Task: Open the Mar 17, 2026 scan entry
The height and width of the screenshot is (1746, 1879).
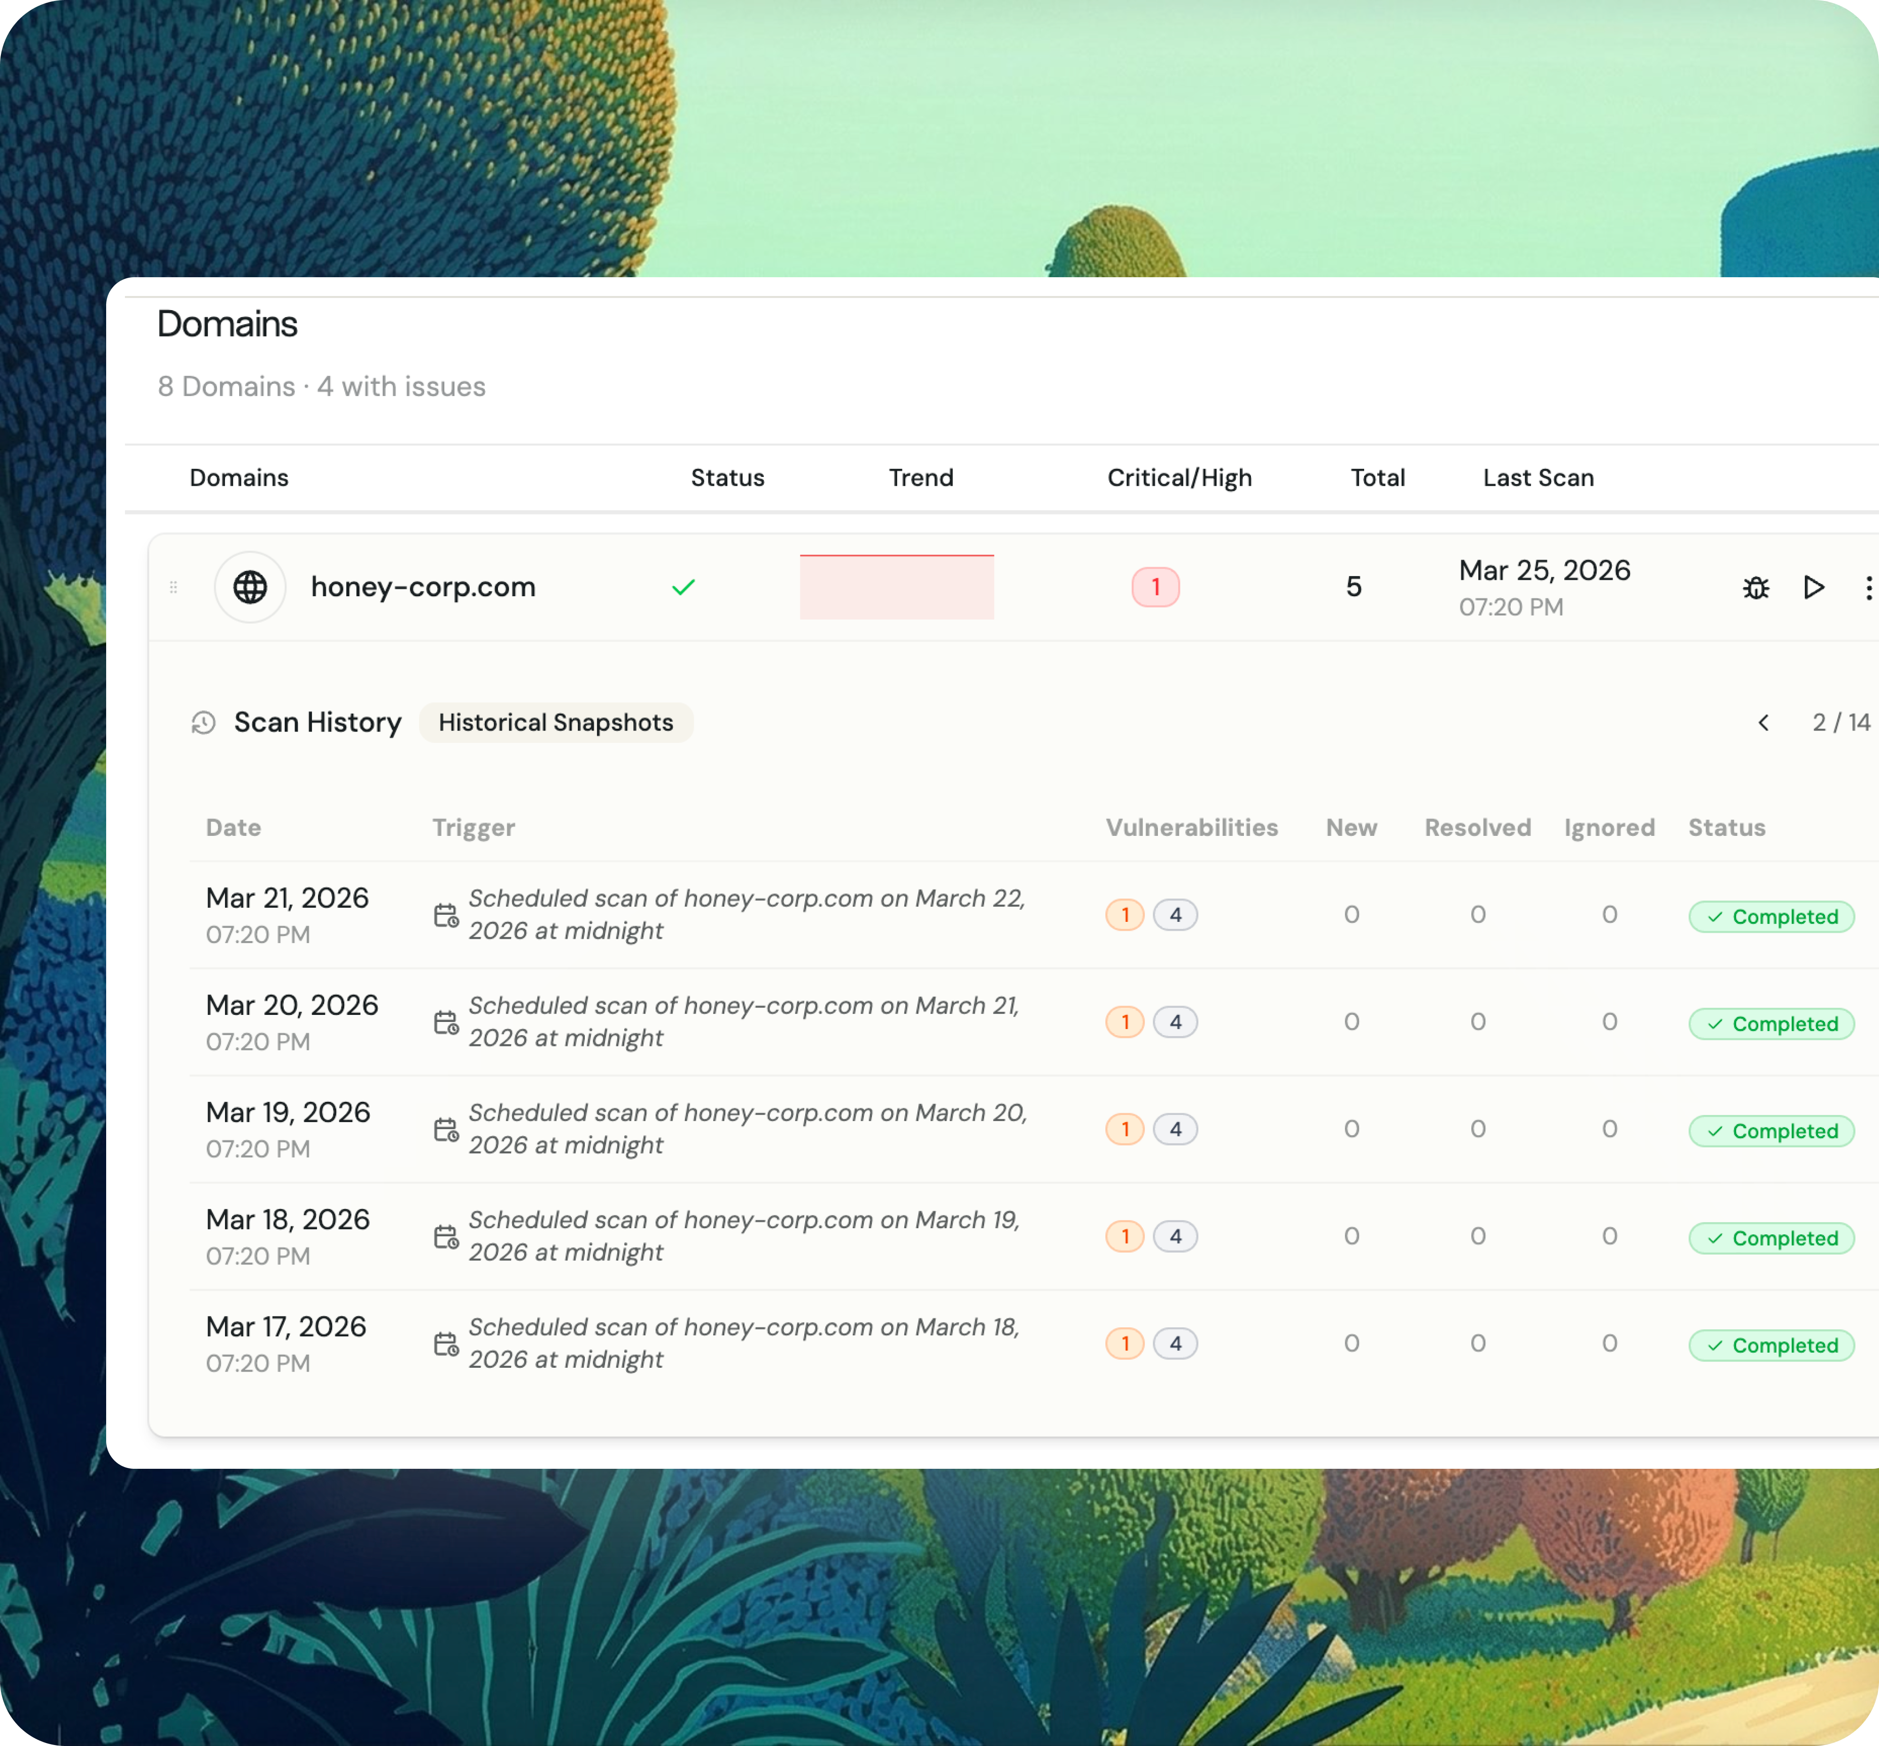Action: [286, 1326]
